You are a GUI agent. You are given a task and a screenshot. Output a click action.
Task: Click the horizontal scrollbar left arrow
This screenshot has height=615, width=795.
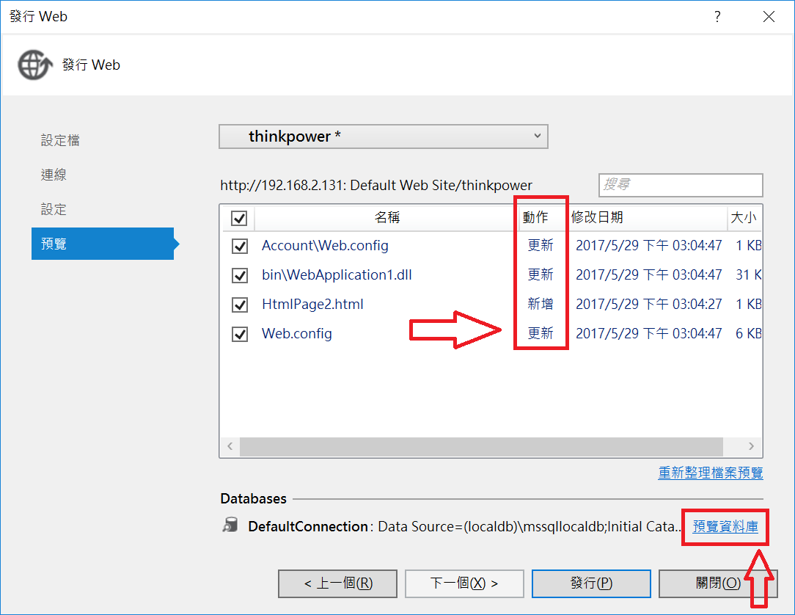pos(230,446)
